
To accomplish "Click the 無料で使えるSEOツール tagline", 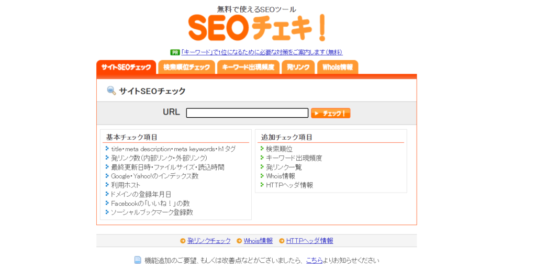I will pos(256,9).
